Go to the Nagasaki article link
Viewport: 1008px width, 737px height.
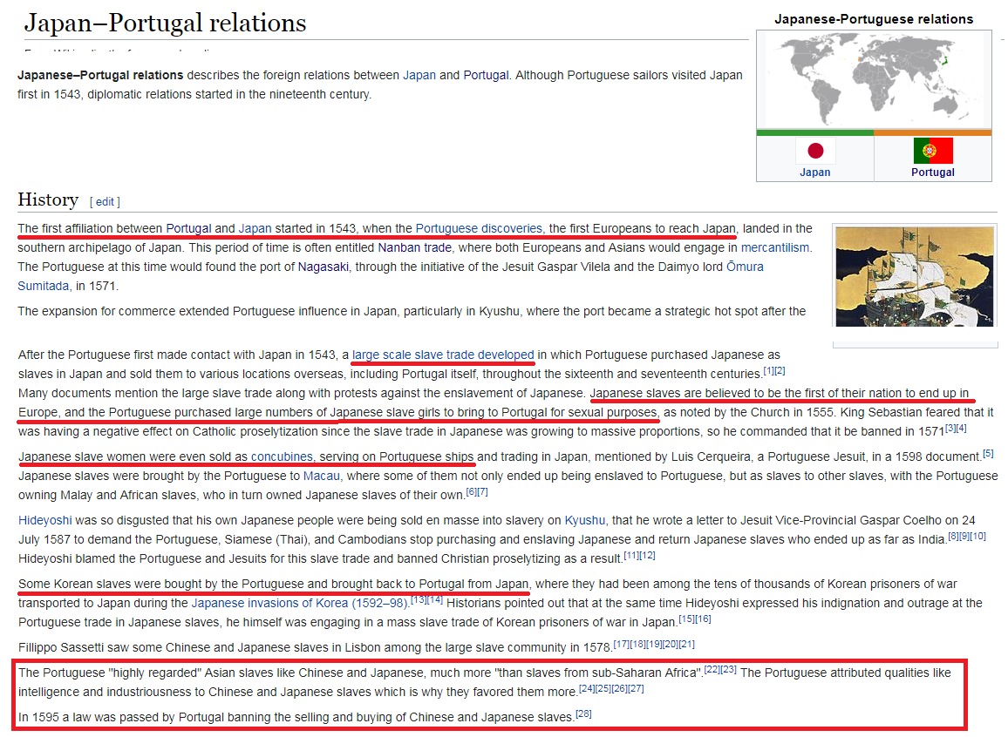[x=324, y=267]
